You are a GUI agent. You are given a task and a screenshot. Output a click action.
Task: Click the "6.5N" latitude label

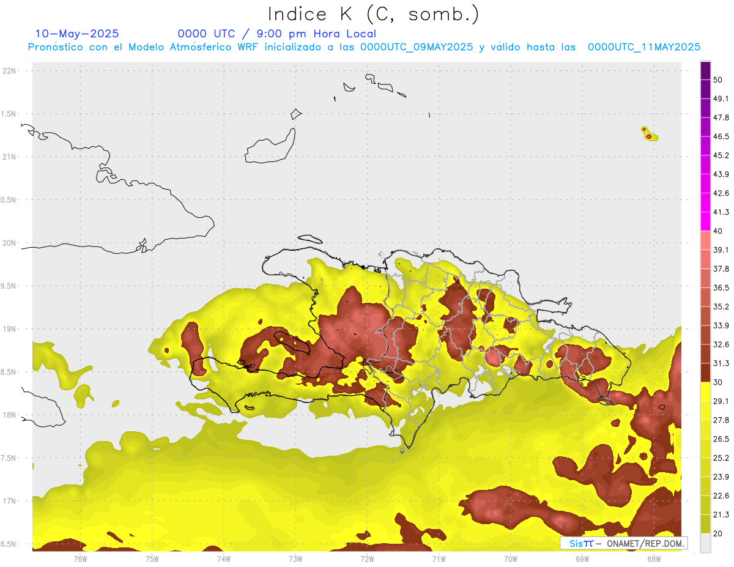coord(9,544)
